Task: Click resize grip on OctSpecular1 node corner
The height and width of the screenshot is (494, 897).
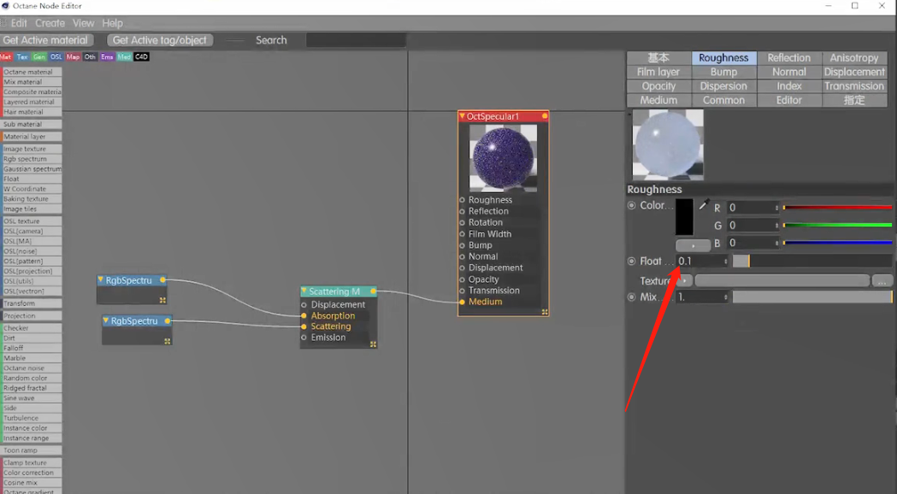Action: (x=545, y=312)
